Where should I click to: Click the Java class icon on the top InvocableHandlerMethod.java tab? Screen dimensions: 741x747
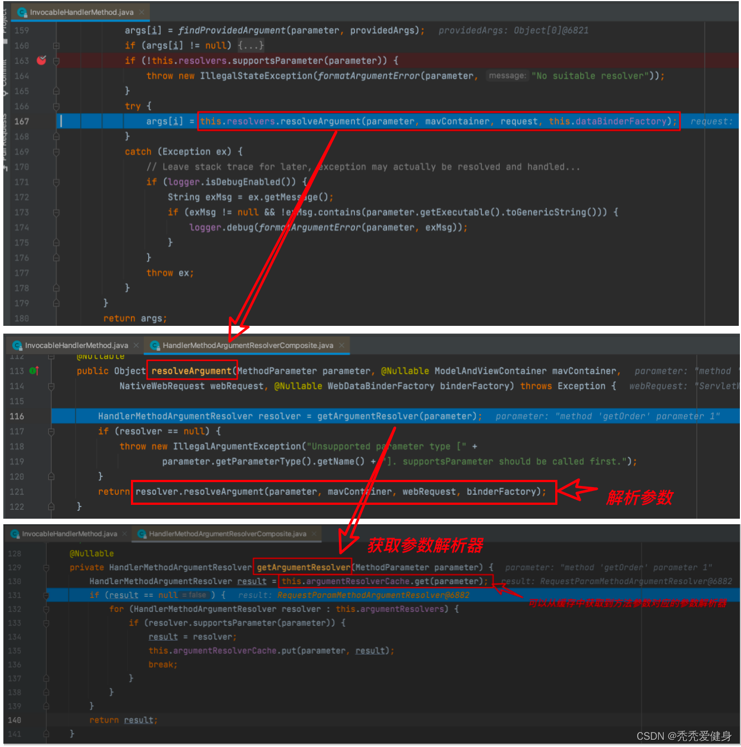pyautogui.click(x=22, y=12)
